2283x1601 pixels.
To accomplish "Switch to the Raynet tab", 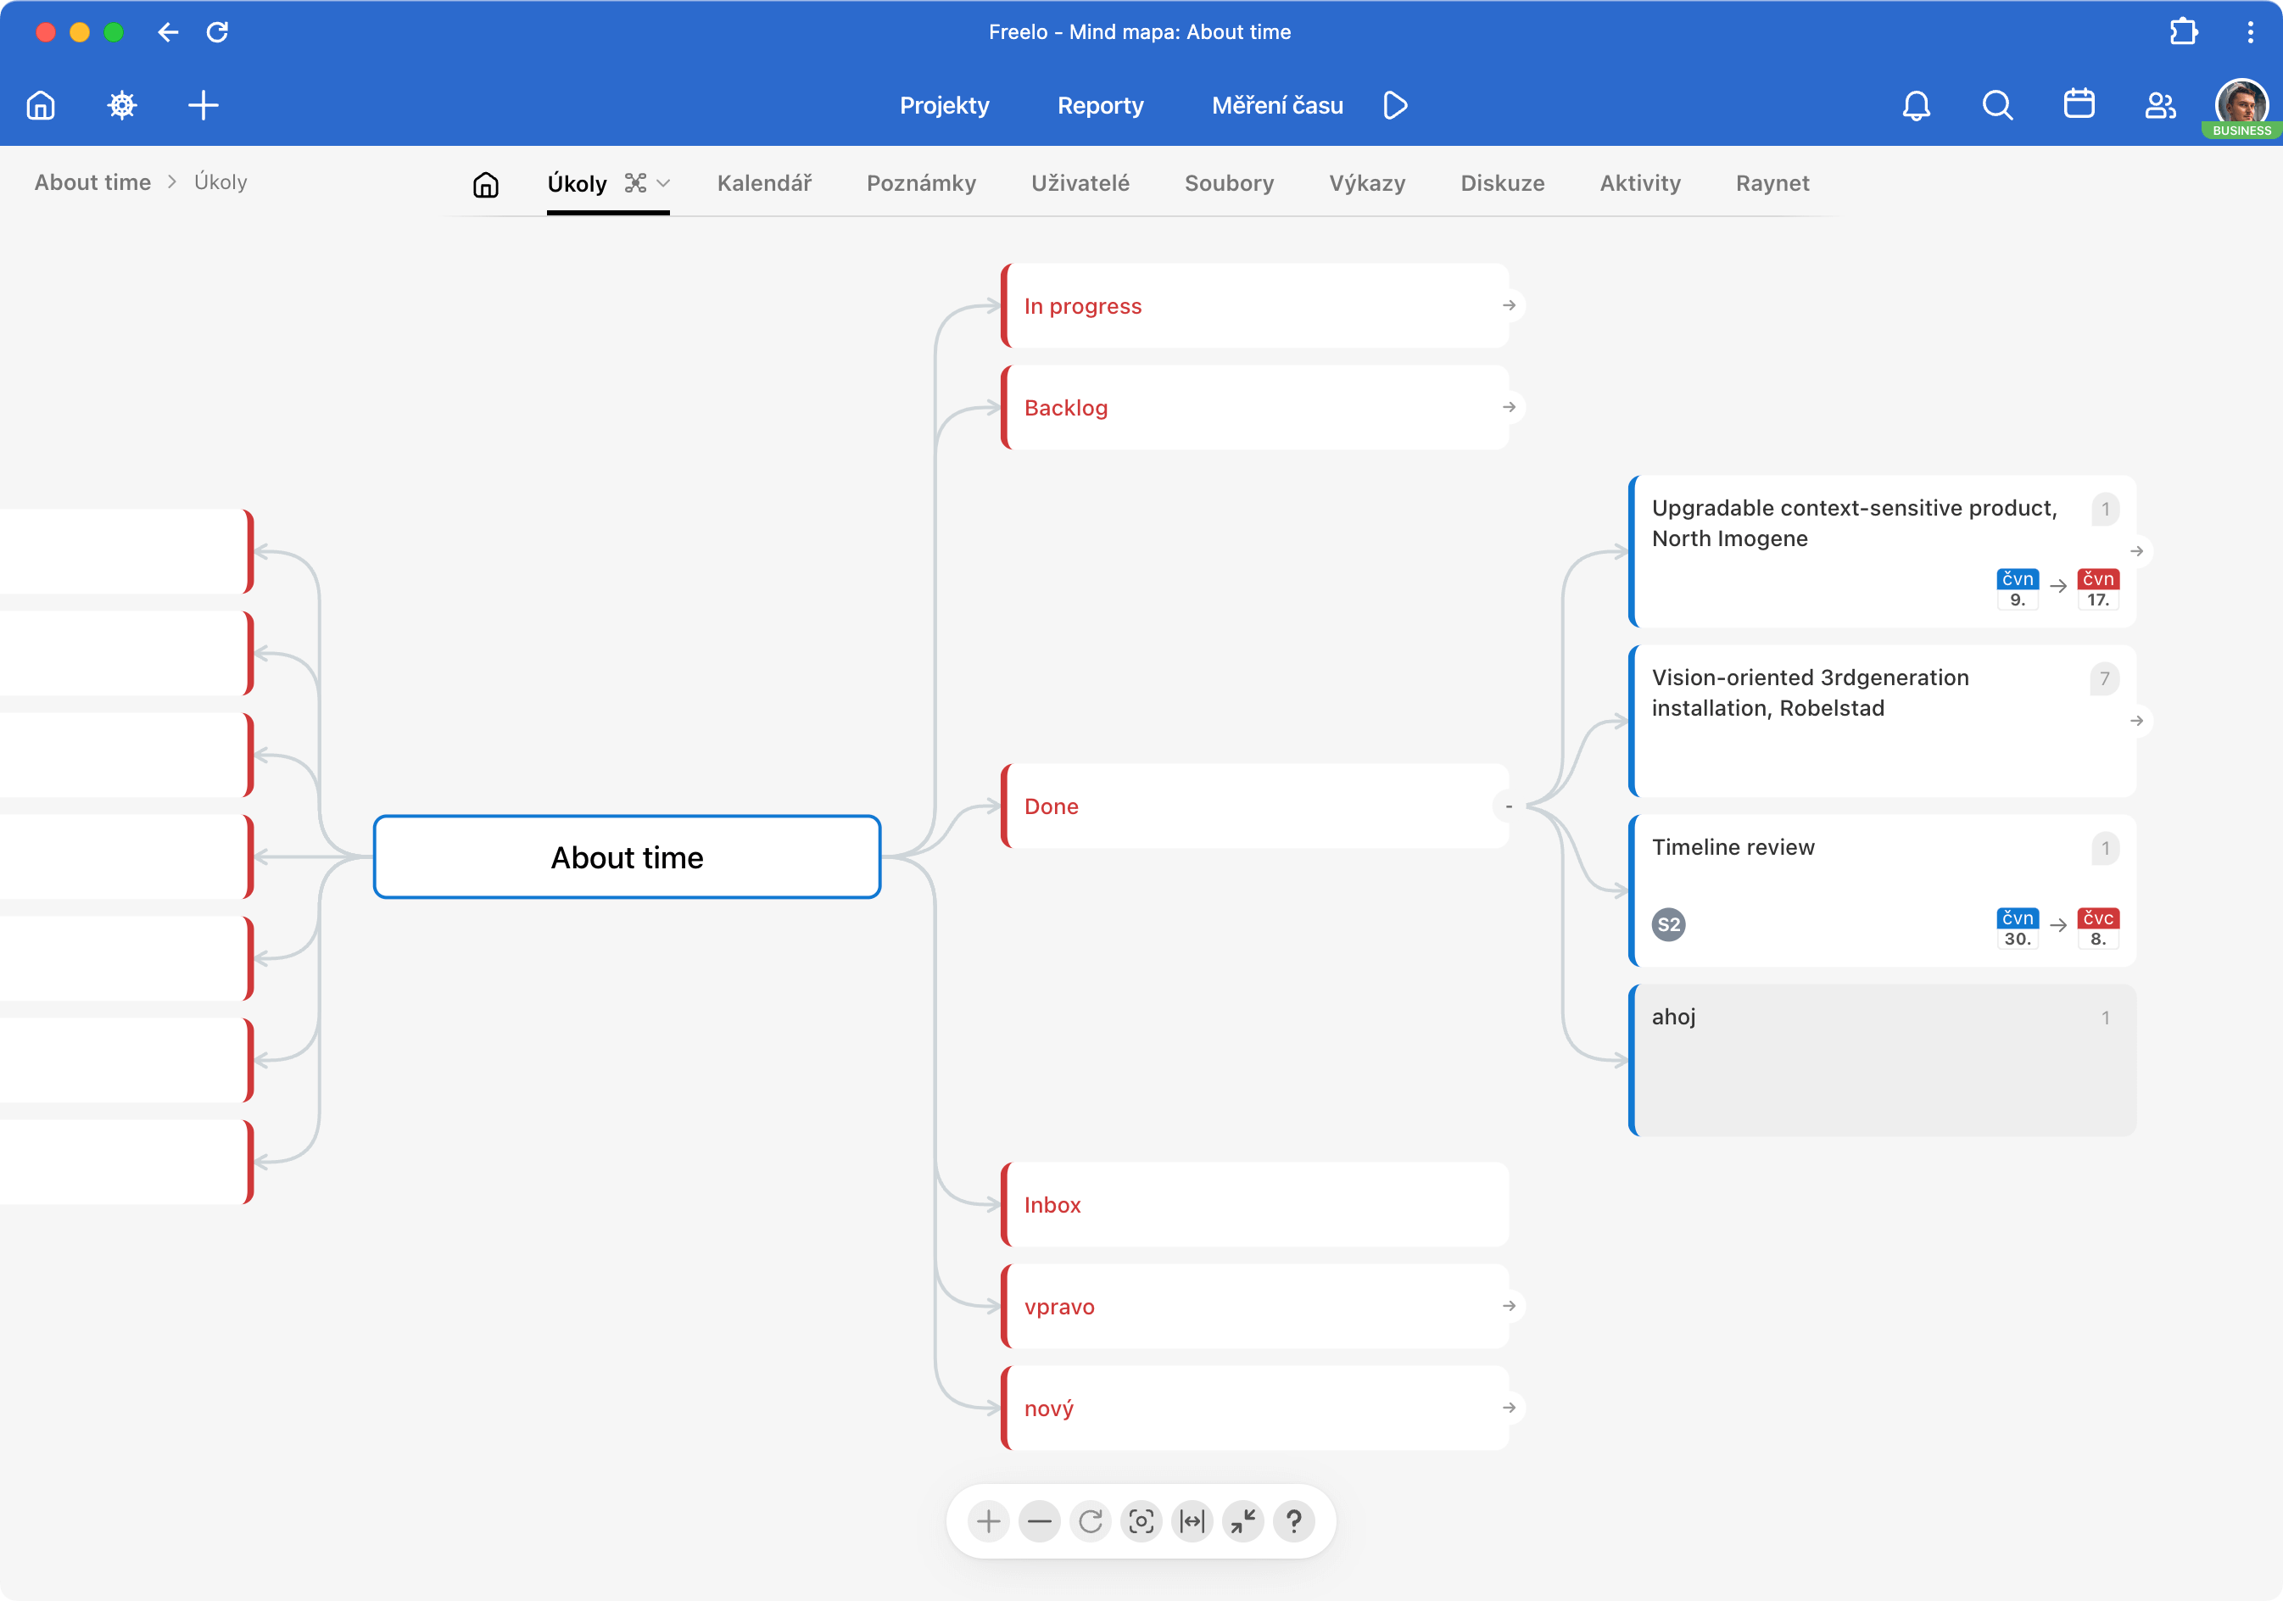I will click(1772, 183).
